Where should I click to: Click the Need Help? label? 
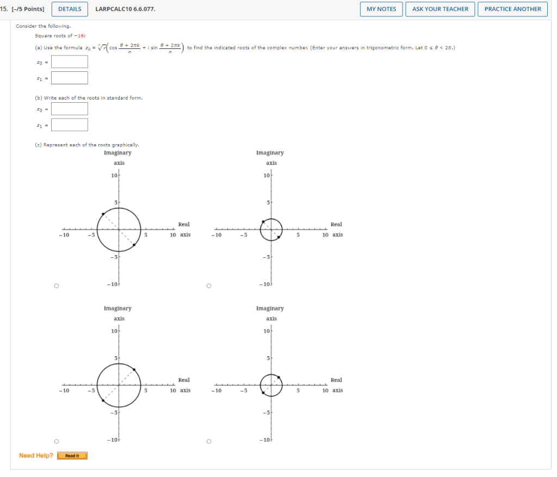pyautogui.click(x=35, y=456)
